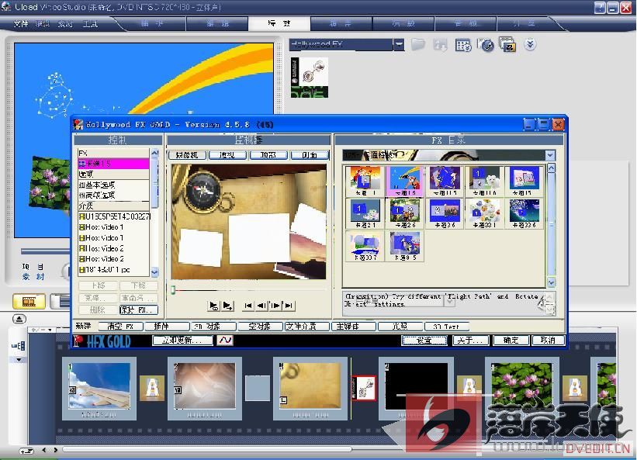Click the stacked windows icon in gallery toolbar

(507, 45)
